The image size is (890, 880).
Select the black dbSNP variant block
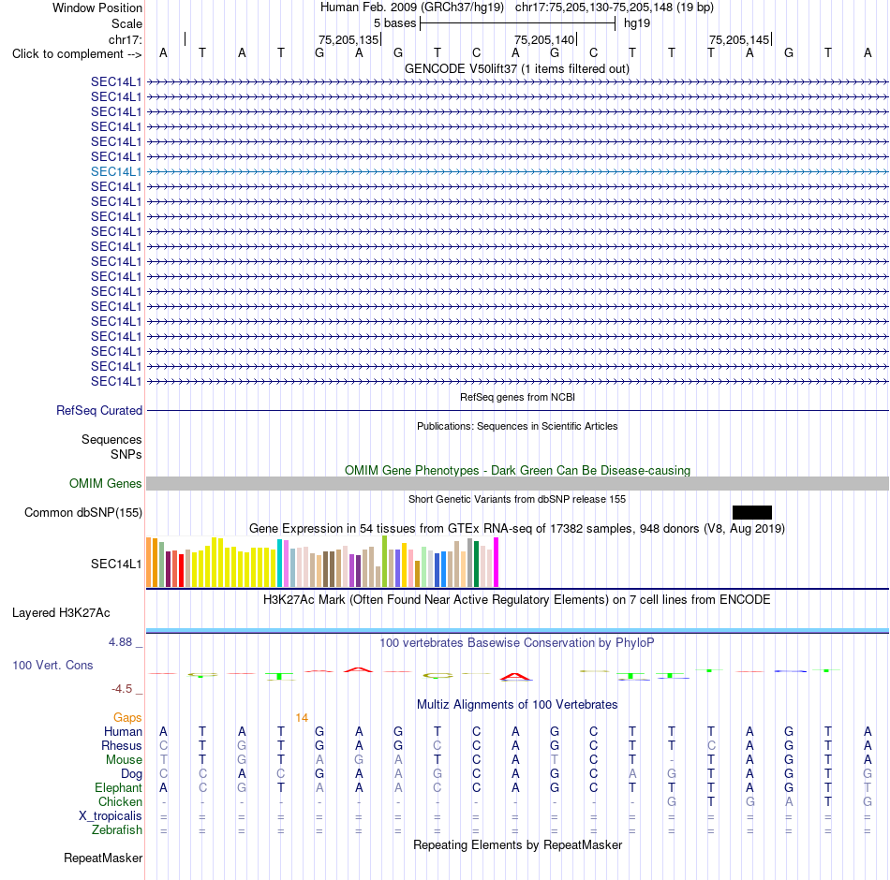752,512
